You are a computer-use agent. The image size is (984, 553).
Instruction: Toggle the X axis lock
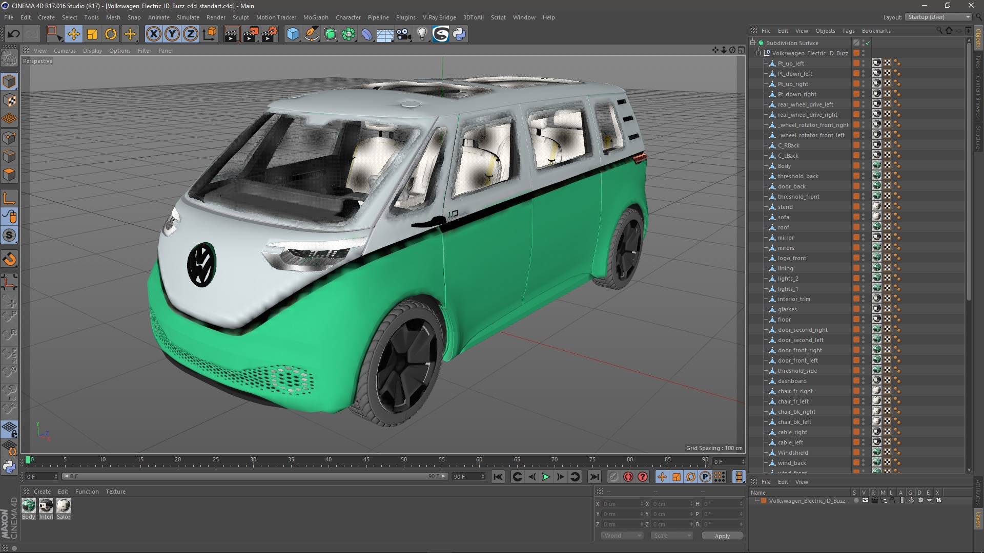pyautogui.click(x=153, y=34)
